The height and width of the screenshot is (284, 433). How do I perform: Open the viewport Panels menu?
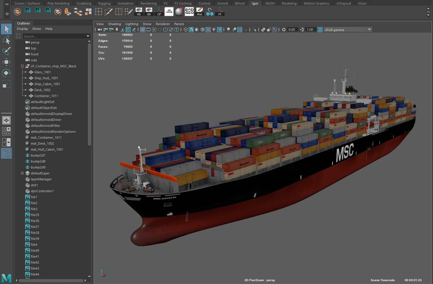(x=179, y=24)
